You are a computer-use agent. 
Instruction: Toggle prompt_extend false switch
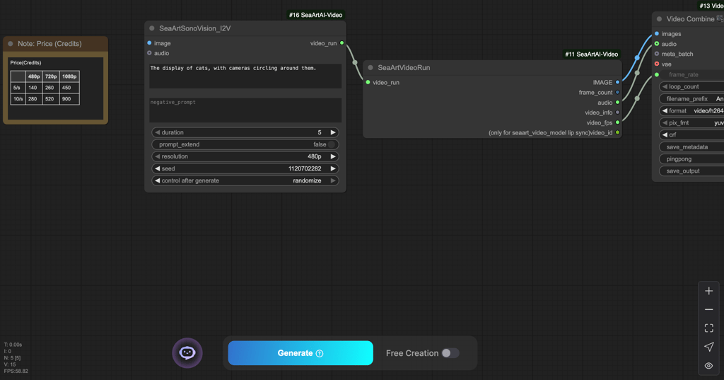pos(331,144)
